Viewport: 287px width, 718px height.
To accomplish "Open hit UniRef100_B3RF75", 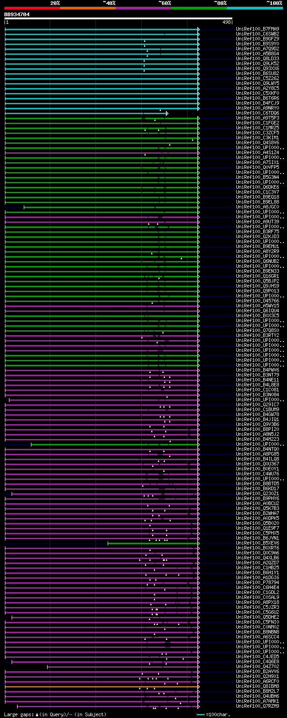I will click(x=257, y=232).
